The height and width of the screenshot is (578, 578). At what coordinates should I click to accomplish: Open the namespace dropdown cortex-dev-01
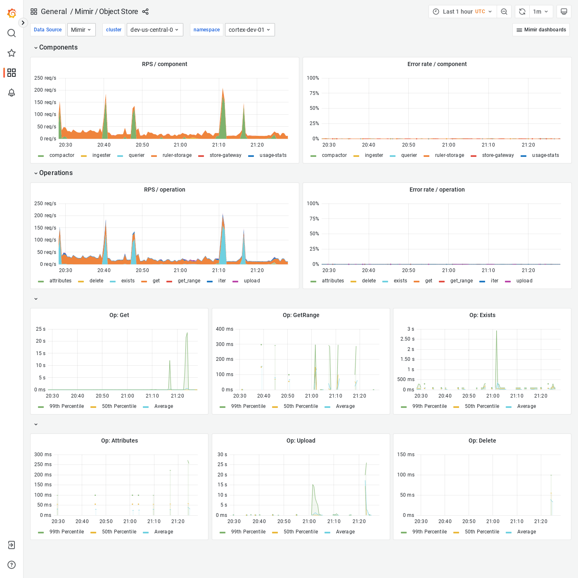(x=249, y=29)
